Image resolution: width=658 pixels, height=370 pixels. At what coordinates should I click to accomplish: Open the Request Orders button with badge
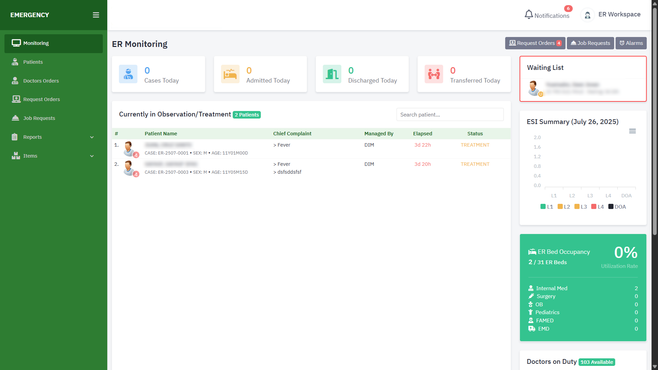pos(535,43)
